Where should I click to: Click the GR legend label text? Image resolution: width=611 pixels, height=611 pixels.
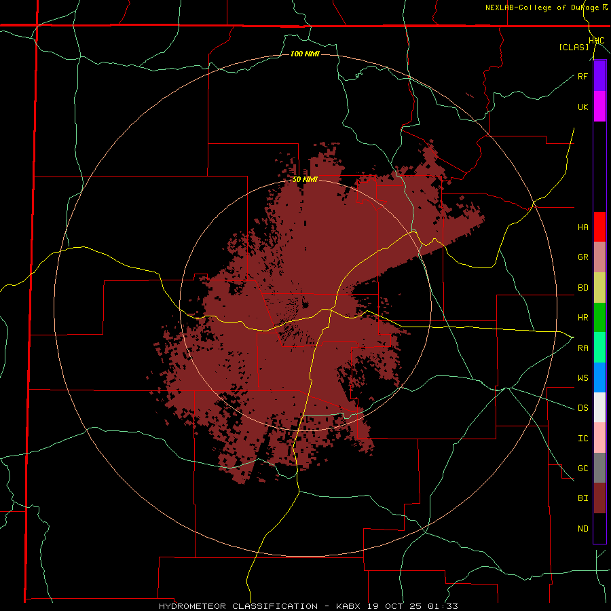[582, 257]
